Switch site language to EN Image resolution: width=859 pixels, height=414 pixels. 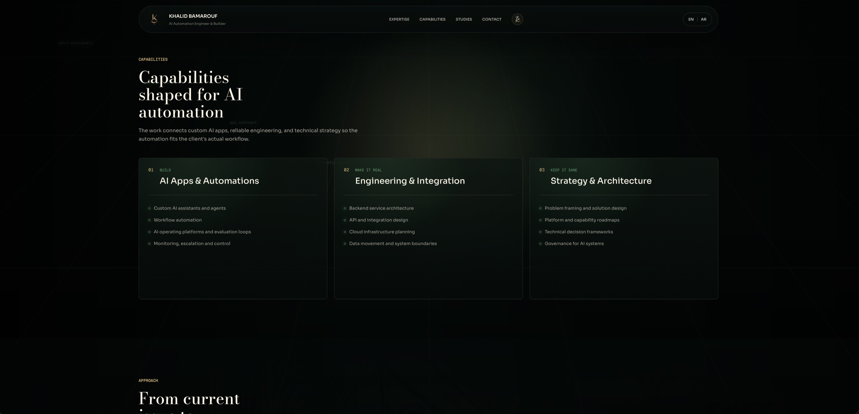691,19
